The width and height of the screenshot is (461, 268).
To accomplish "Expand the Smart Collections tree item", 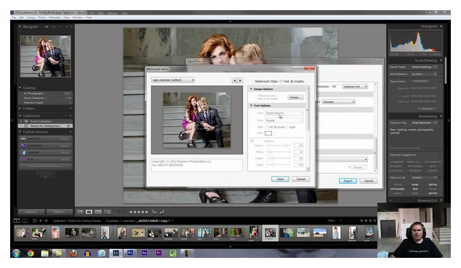I will coord(21,121).
